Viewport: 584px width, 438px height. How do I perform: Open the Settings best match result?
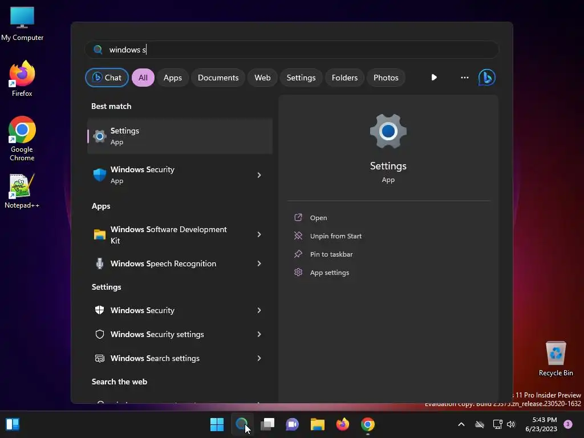click(180, 136)
